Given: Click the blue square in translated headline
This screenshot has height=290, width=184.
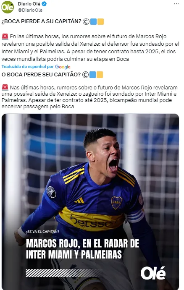Looking at the screenshot, I should (92, 75).
